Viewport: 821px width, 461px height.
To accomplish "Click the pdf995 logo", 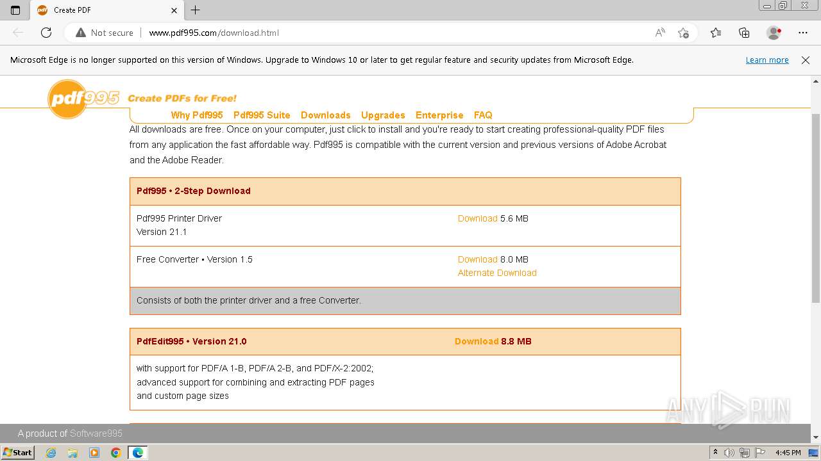I will click(83, 99).
